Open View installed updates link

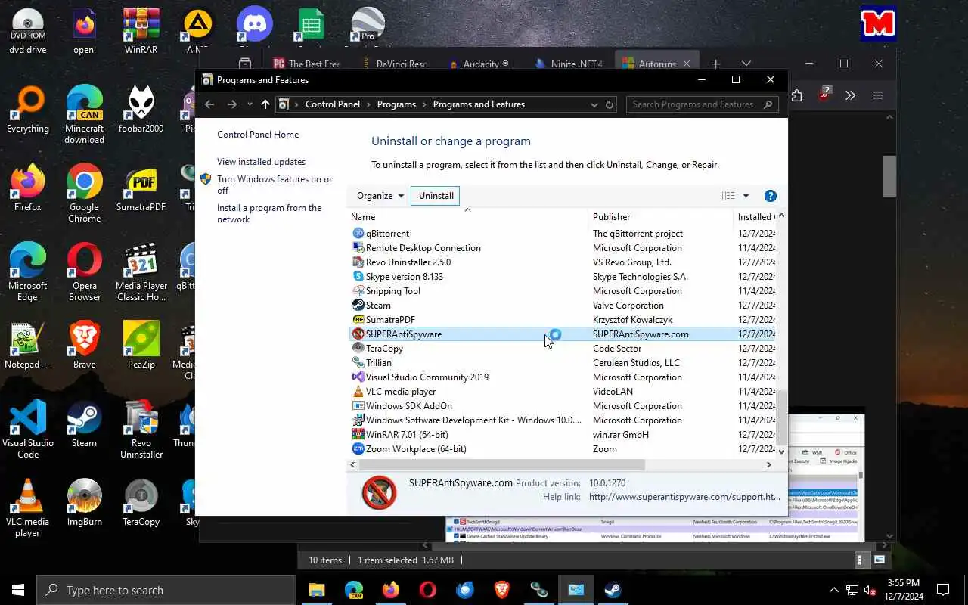click(261, 162)
